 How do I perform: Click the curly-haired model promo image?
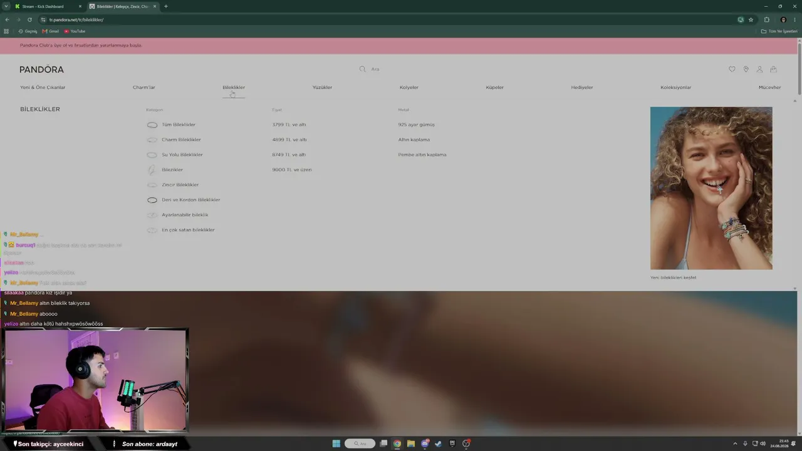(x=711, y=188)
